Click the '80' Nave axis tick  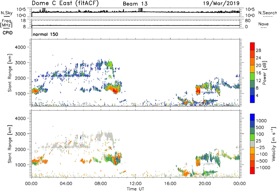point(248,21)
